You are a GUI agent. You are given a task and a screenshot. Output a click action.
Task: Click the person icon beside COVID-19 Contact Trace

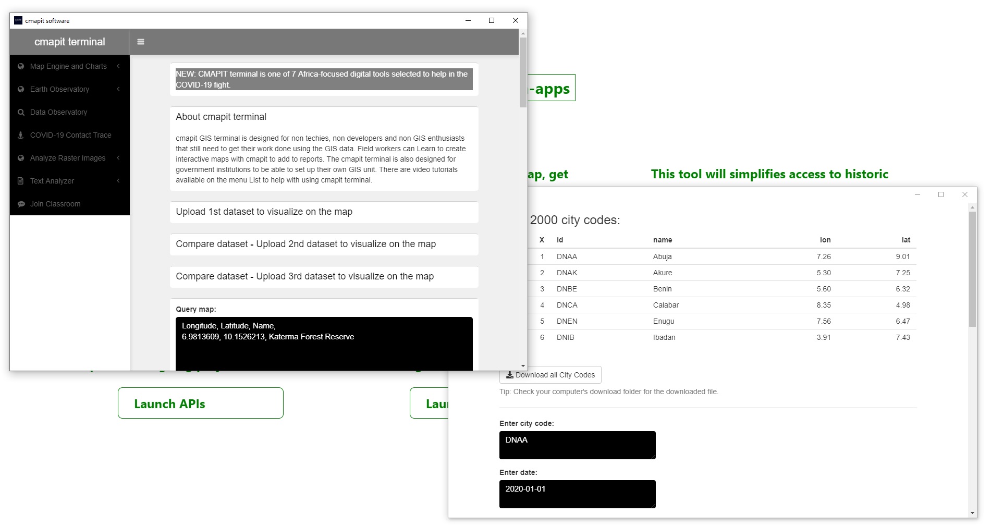click(x=21, y=135)
